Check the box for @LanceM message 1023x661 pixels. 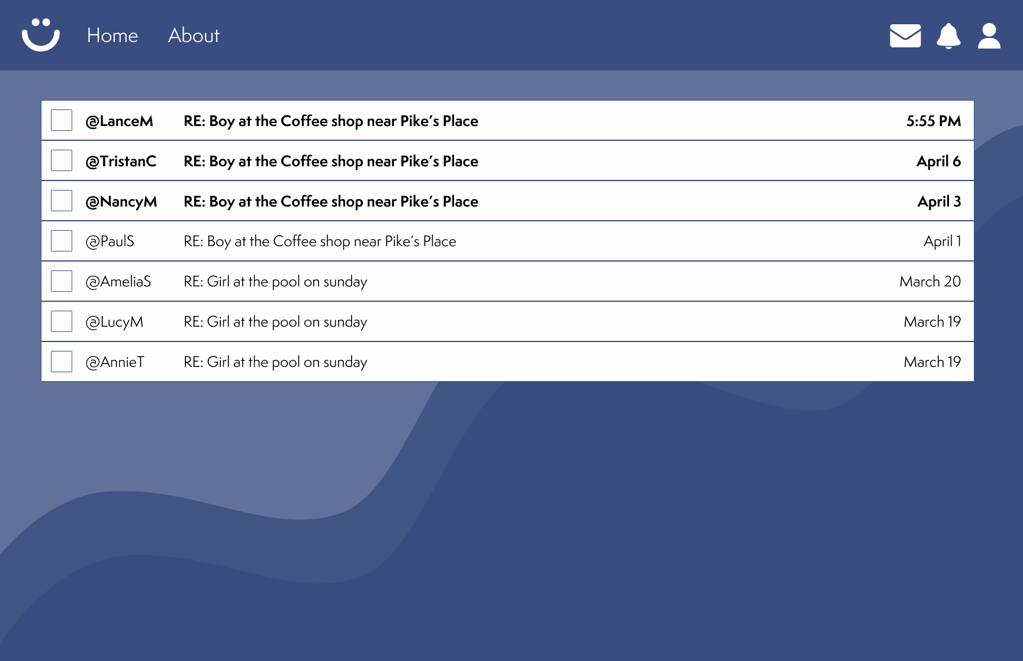[62, 120]
